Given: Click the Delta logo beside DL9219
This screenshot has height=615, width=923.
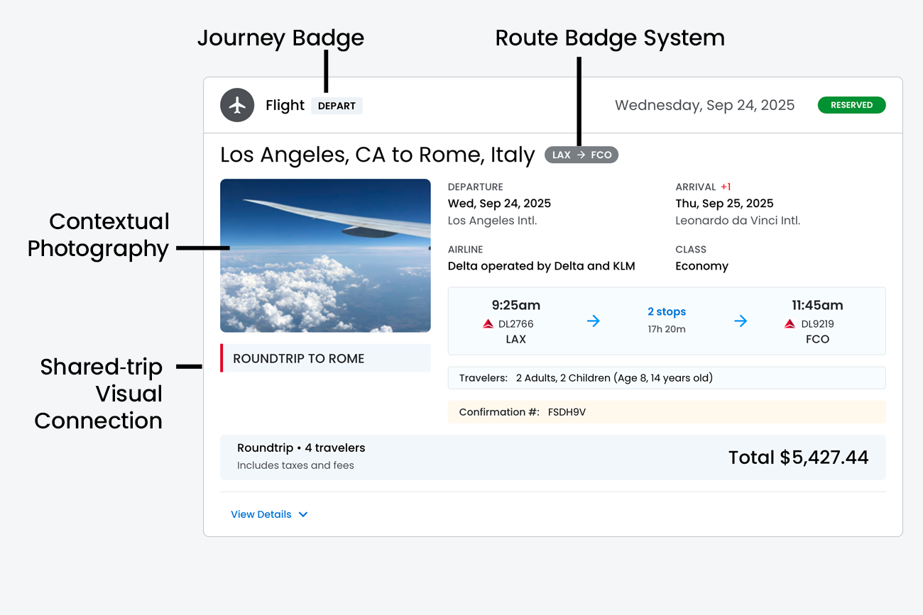Looking at the screenshot, I should point(790,324).
